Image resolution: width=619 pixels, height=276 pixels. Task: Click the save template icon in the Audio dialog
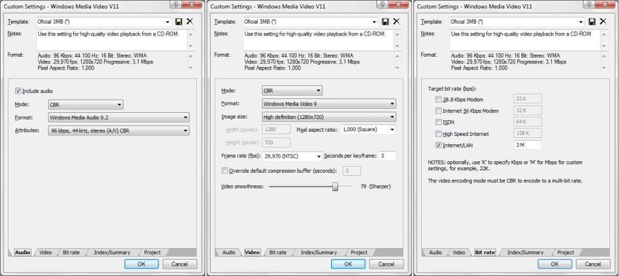click(x=178, y=22)
